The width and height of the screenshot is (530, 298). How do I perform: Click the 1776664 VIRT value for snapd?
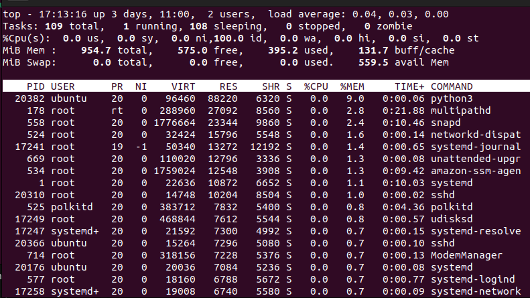click(x=174, y=123)
